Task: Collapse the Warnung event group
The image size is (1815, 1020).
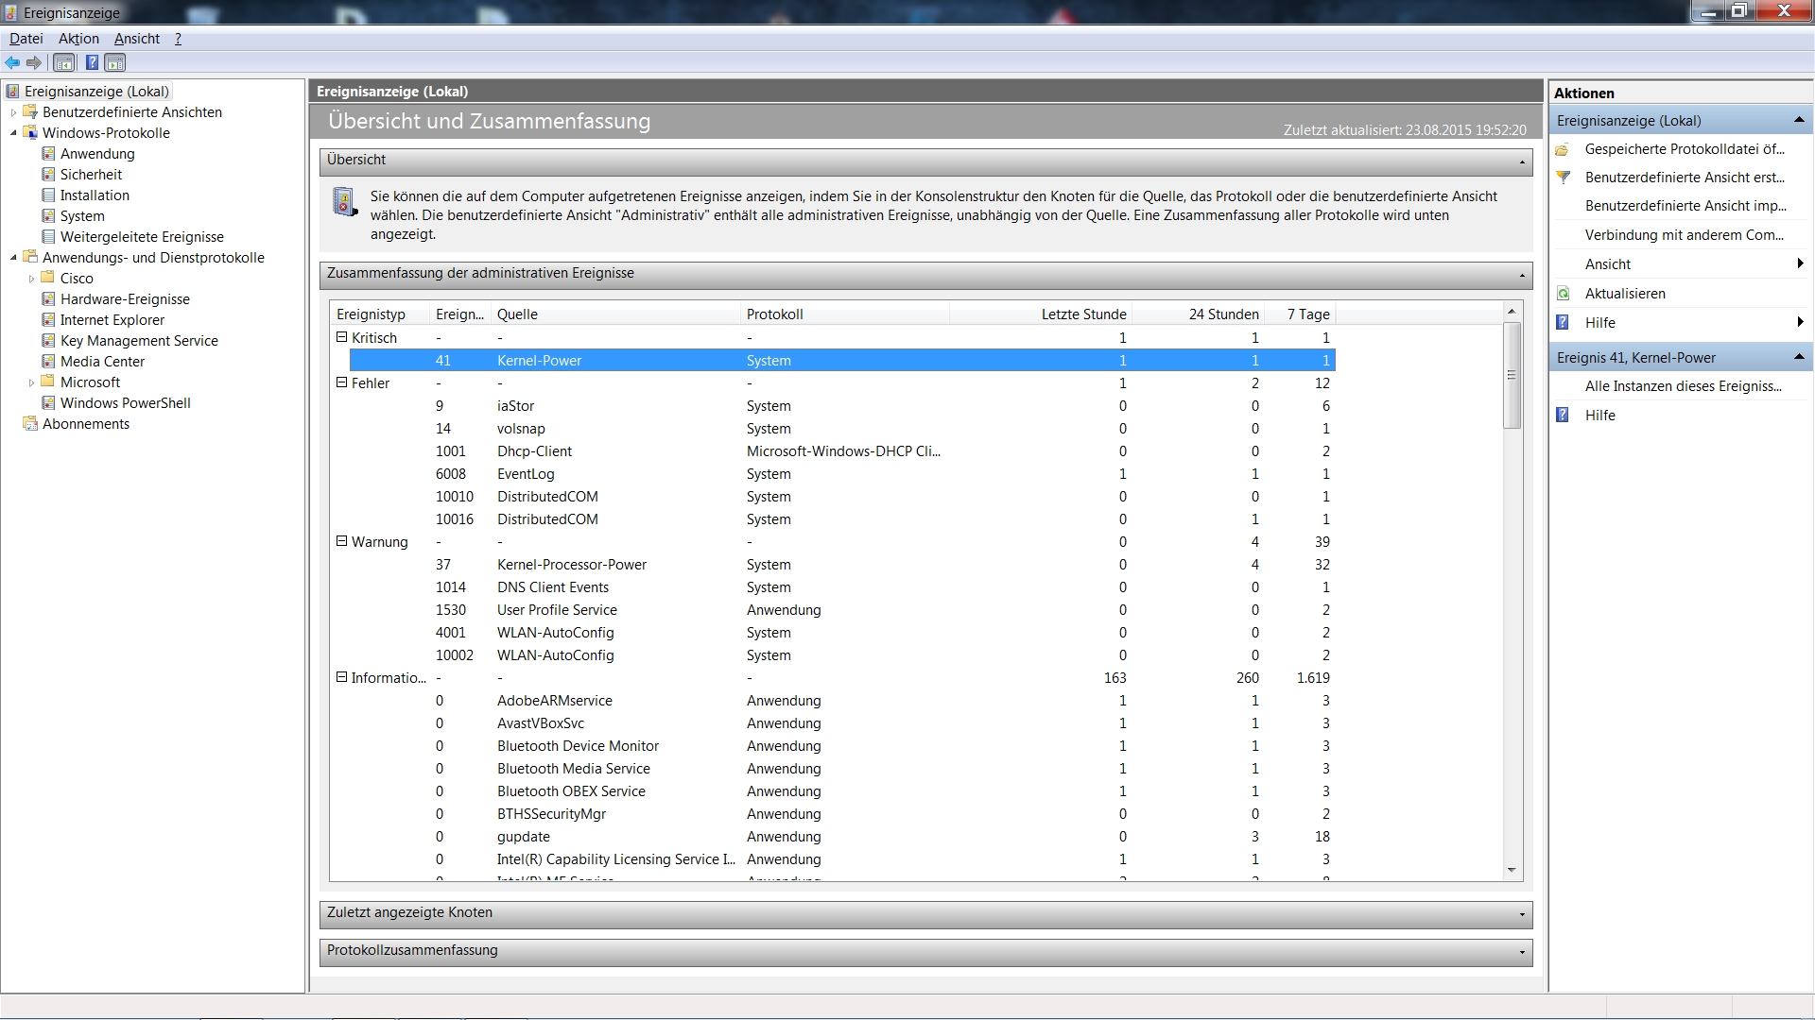Action: 342,541
